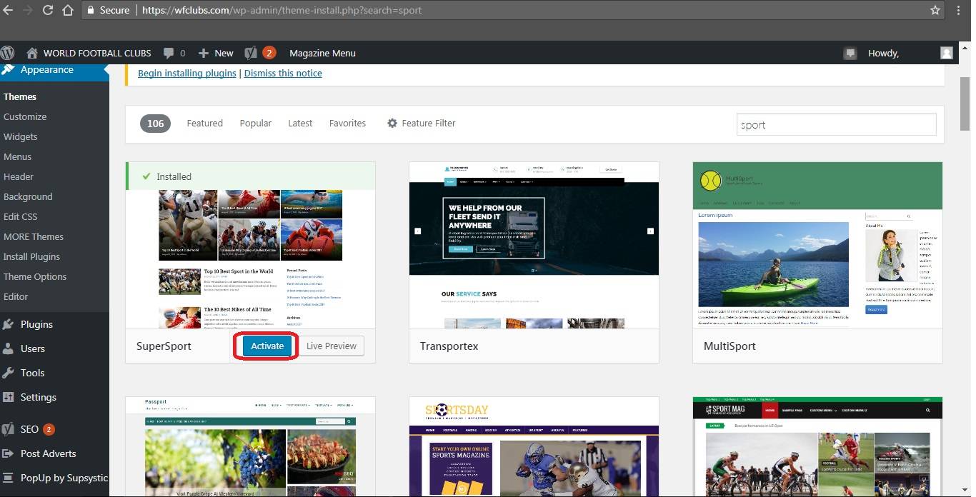The height and width of the screenshot is (497, 976).
Task: Click the notification icon beside Howdy
Action: click(850, 53)
